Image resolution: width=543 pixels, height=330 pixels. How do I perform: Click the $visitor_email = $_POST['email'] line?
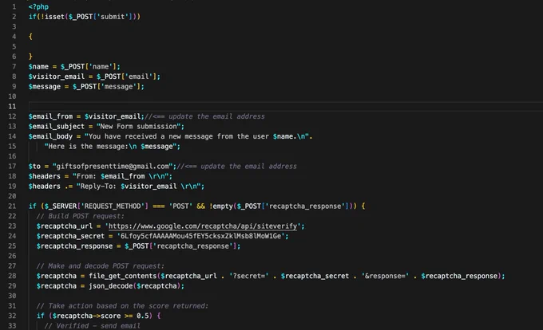(94, 77)
